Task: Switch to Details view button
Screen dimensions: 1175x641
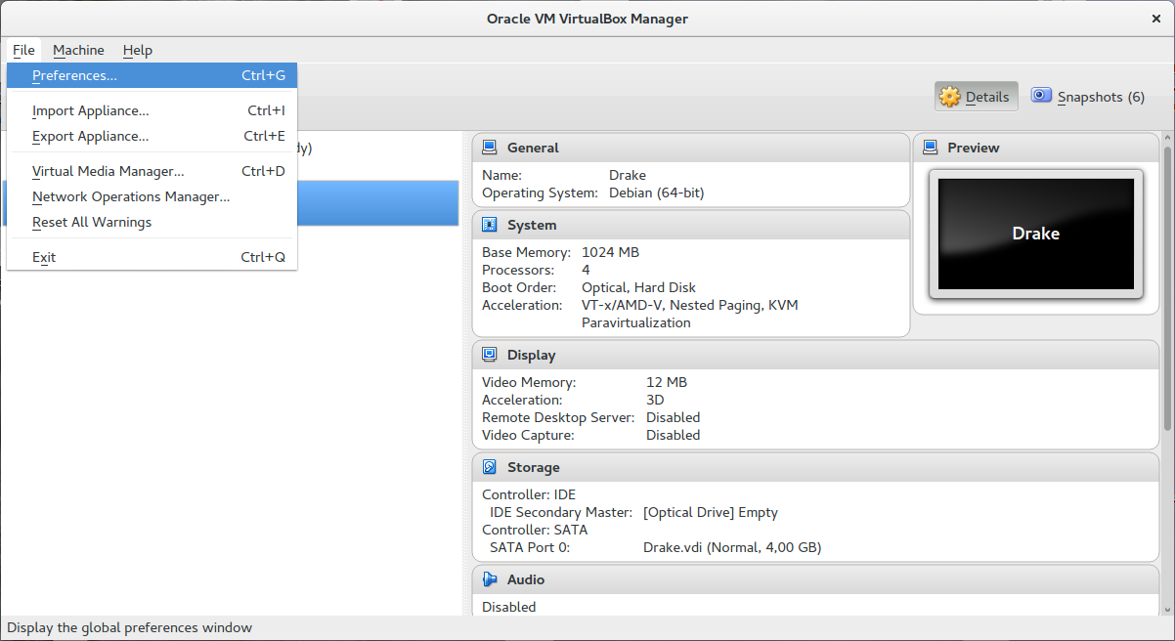Action: 976,97
